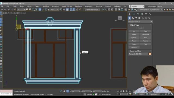This screenshot has height=98, width=174.
Task: Open the Graph Editors menu
Action: (67, 6)
